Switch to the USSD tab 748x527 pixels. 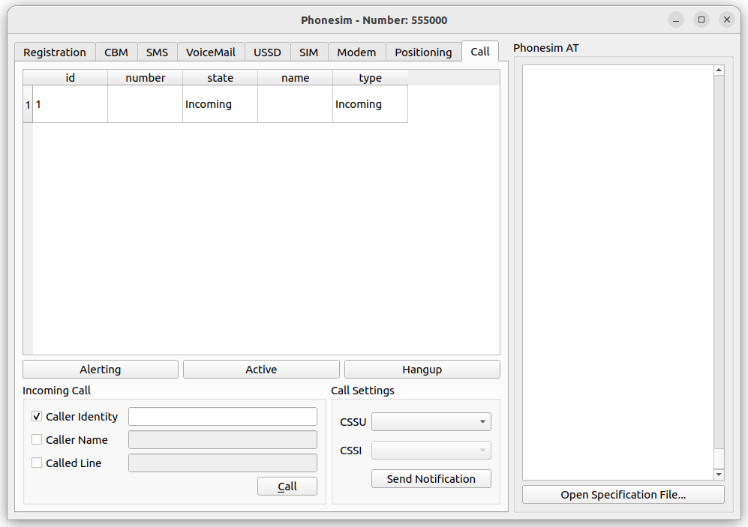(x=267, y=52)
